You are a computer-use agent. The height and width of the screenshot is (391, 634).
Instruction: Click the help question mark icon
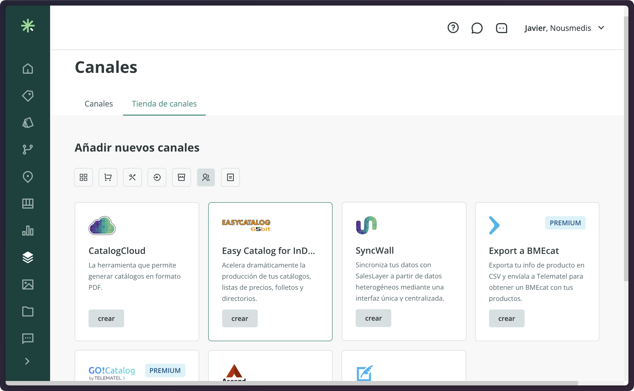pos(453,28)
